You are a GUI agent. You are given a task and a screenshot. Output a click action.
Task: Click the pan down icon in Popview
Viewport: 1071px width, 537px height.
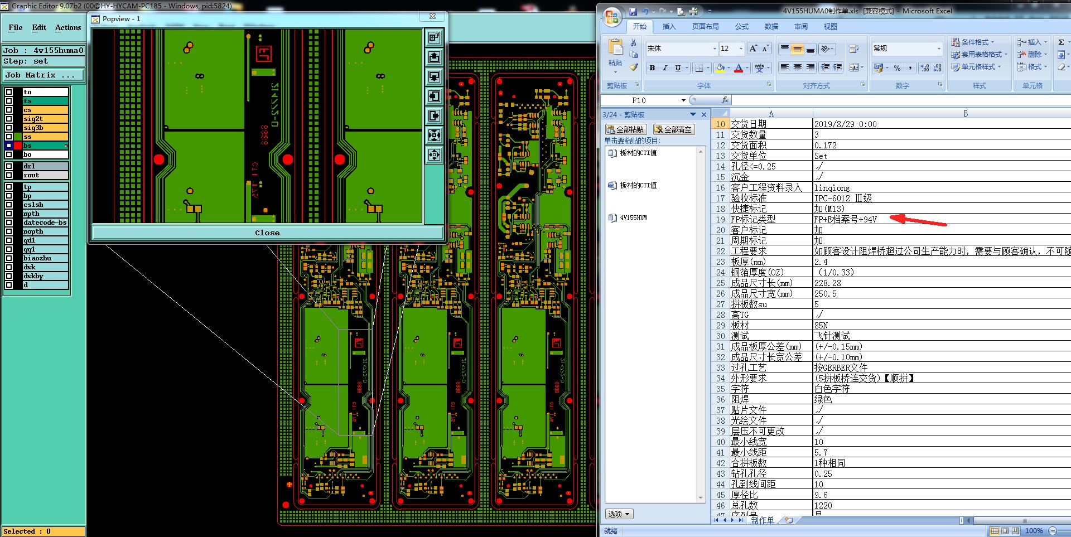click(x=434, y=76)
